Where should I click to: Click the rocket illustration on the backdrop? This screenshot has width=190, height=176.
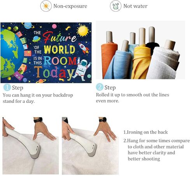pyautogui.click(x=84, y=48)
